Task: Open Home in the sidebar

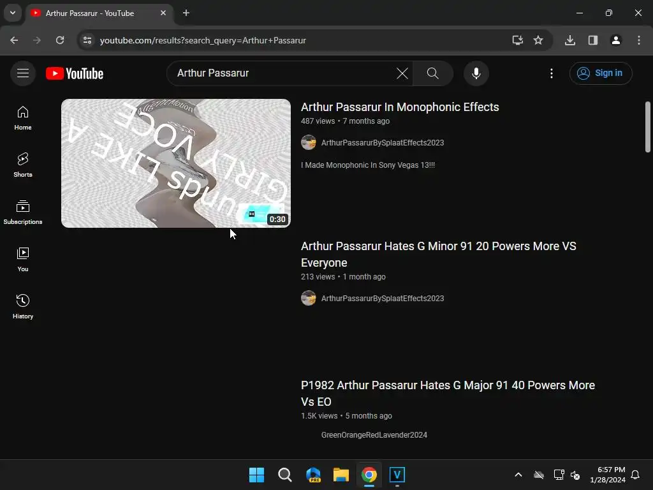Action: tap(23, 118)
